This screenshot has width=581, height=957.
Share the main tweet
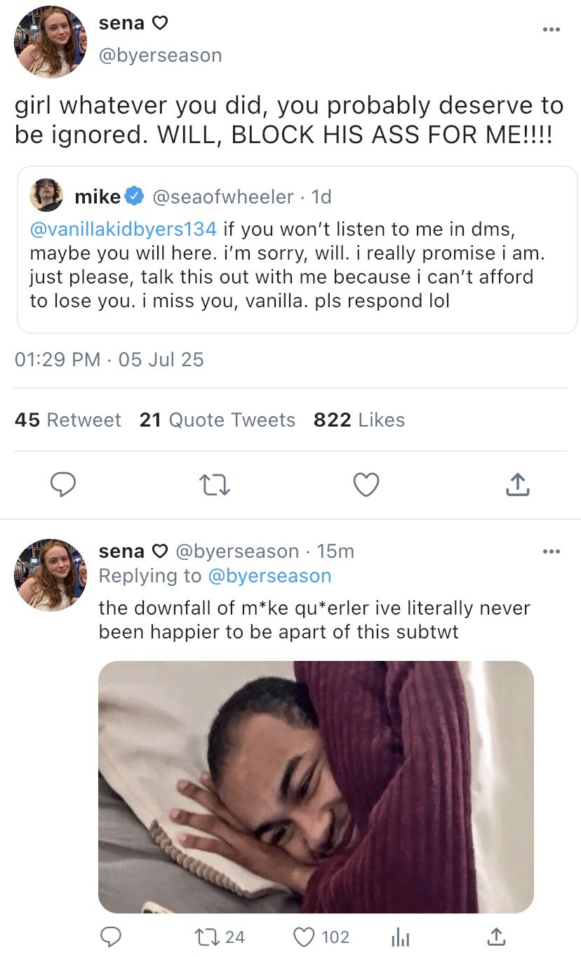pos(517,484)
